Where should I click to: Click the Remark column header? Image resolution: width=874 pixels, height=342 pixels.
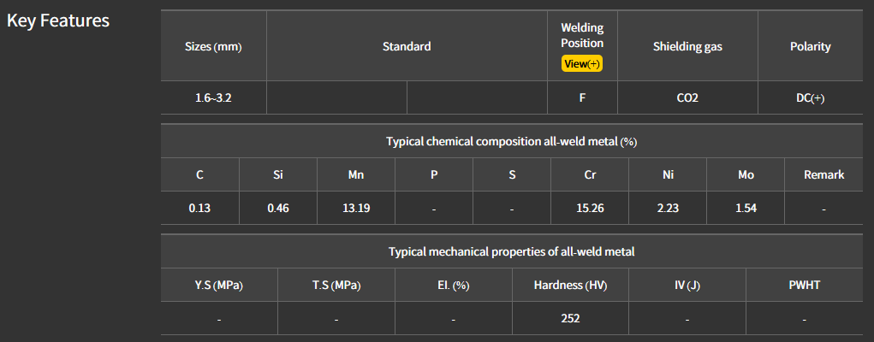tap(823, 175)
